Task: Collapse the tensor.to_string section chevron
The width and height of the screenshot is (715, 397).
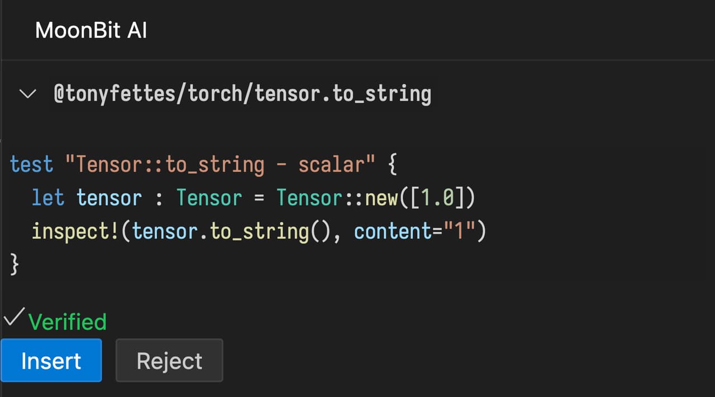Action: (x=27, y=94)
